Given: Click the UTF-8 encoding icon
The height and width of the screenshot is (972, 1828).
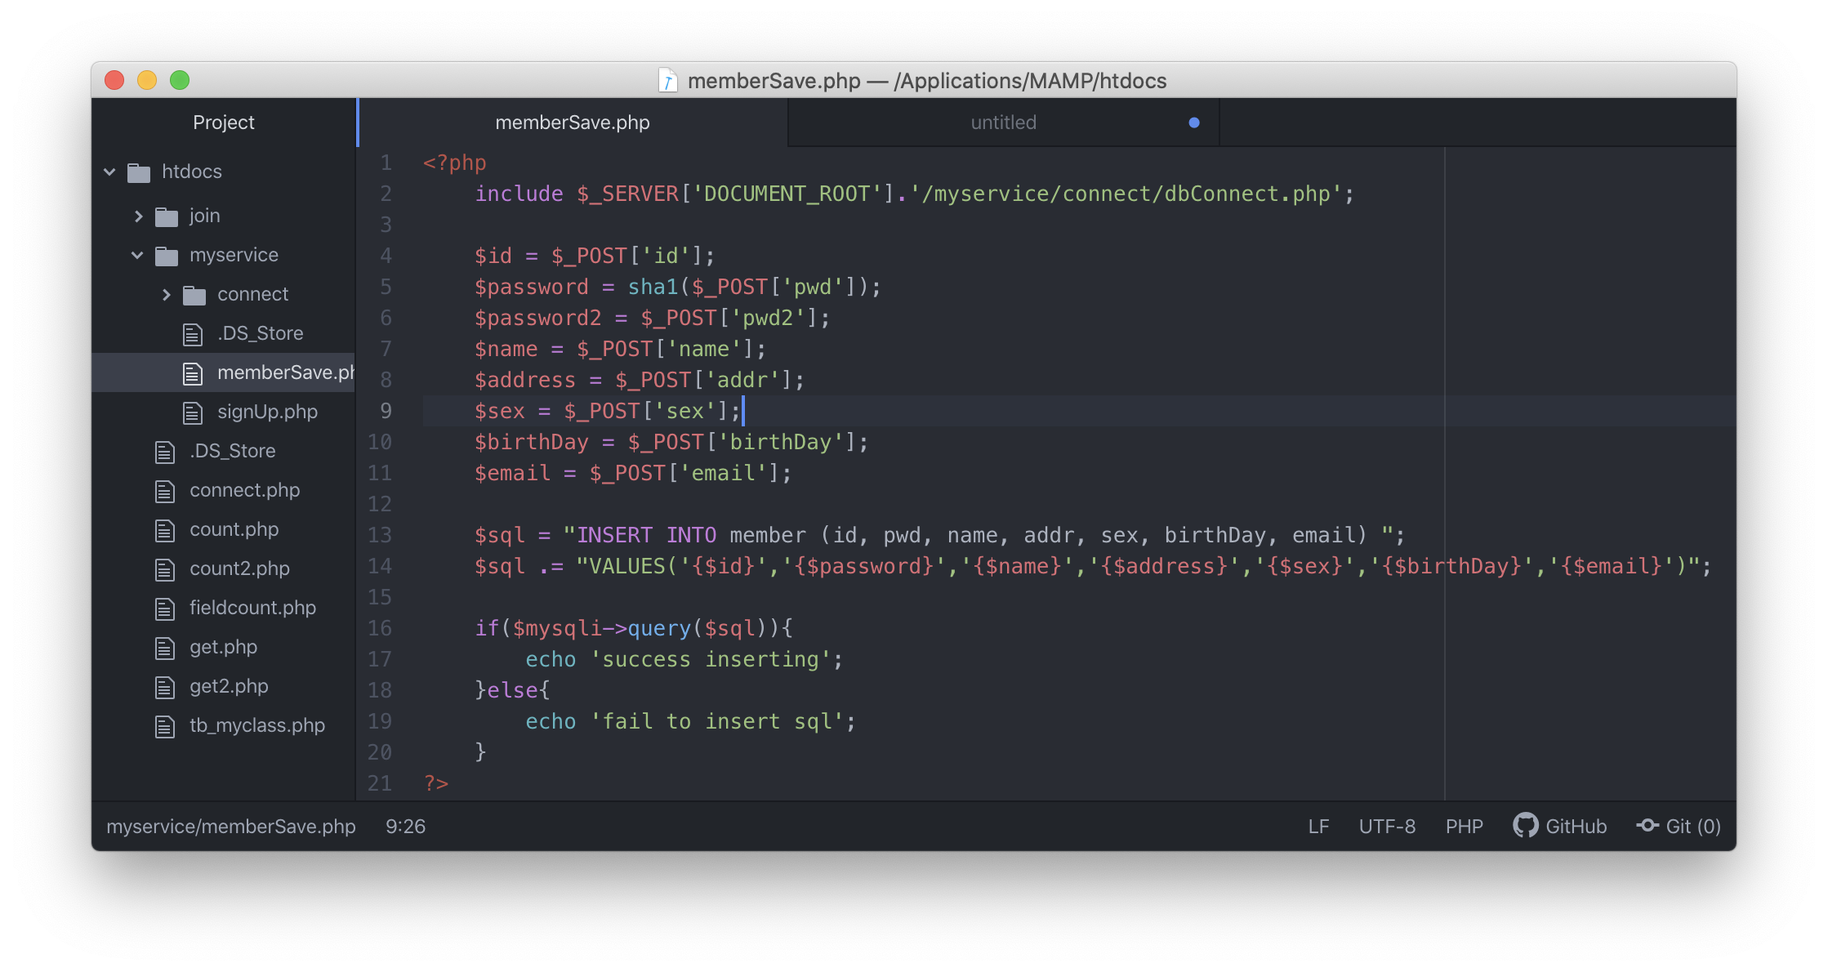Looking at the screenshot, I should pos(1389,826).
